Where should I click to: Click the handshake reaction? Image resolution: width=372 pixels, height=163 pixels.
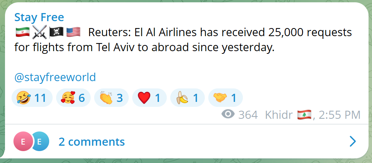[x=225, y=98]
